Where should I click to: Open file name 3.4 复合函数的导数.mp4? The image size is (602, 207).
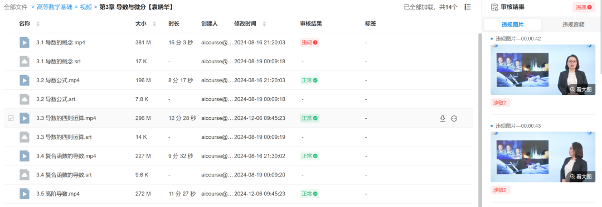(66, 156)
